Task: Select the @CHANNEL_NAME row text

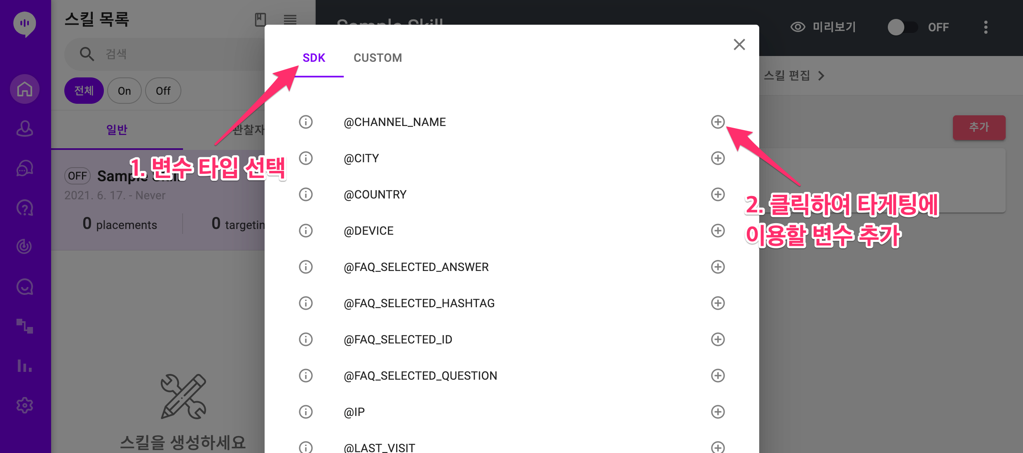Action: [395, 122]
